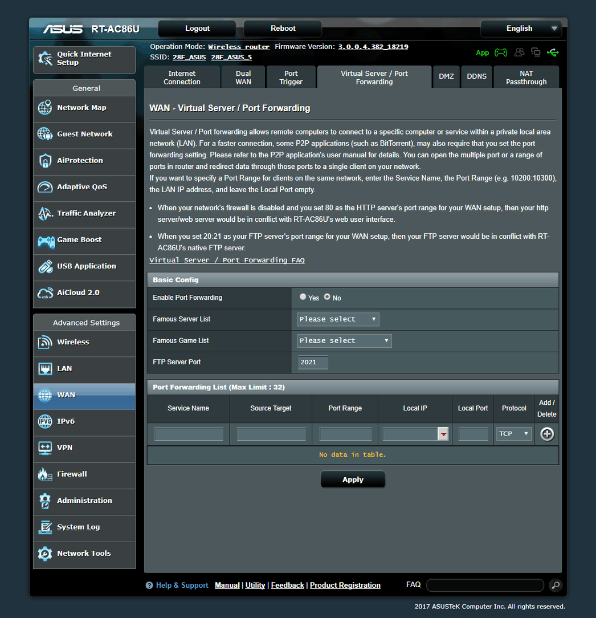The image size is (596, 618).
Task: Click the green gamepad status icon
Action: pyautogui.click(x=501, y=52)
